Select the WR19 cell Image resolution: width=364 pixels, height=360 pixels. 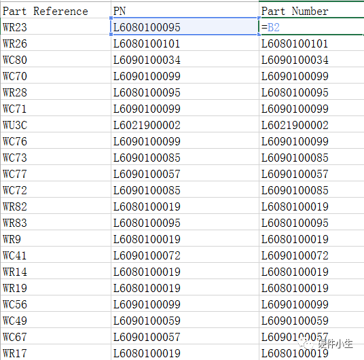click(56, 287)
